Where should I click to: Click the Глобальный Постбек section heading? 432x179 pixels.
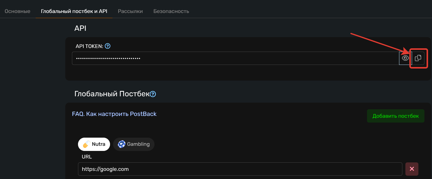112,94
